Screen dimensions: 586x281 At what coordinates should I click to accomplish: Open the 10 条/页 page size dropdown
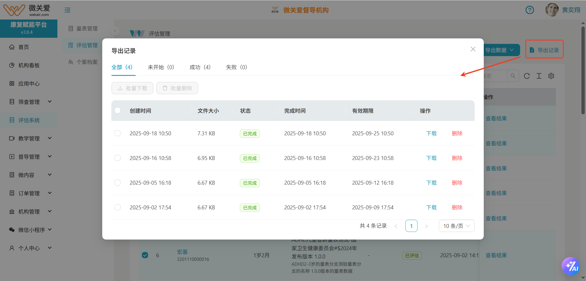(456, 226)
